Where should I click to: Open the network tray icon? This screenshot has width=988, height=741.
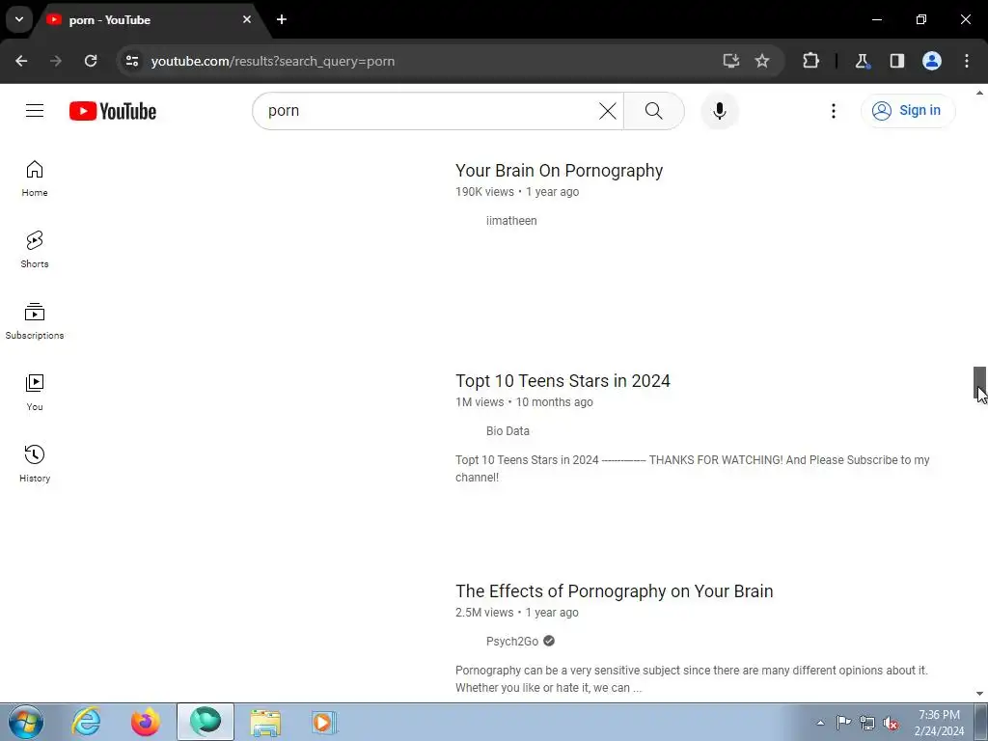click(867, 723)
